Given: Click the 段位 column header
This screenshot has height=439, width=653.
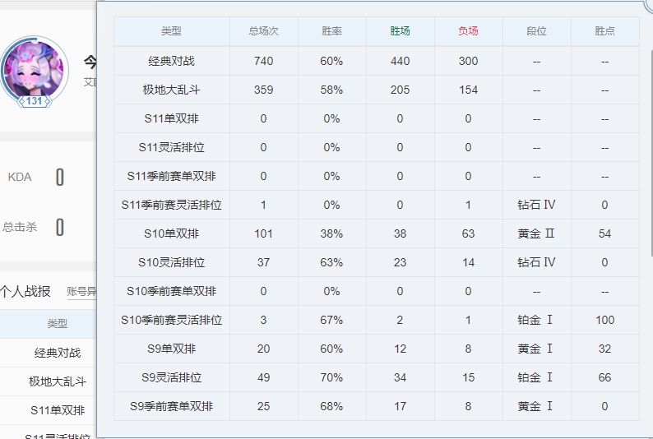Looking at the screenshot, I should coord(536,30).
